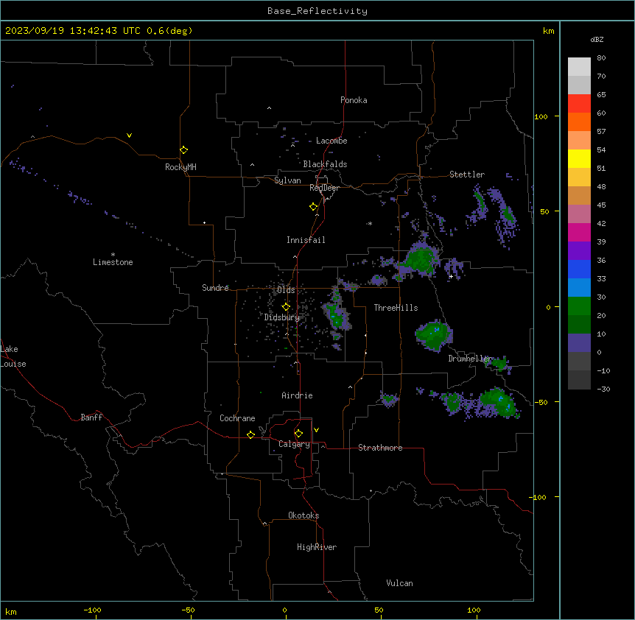Click the Innisfail label
Image resolution: width=635 pixels, height=620 pixels.
pyautogui.click(x=306, y=240)
